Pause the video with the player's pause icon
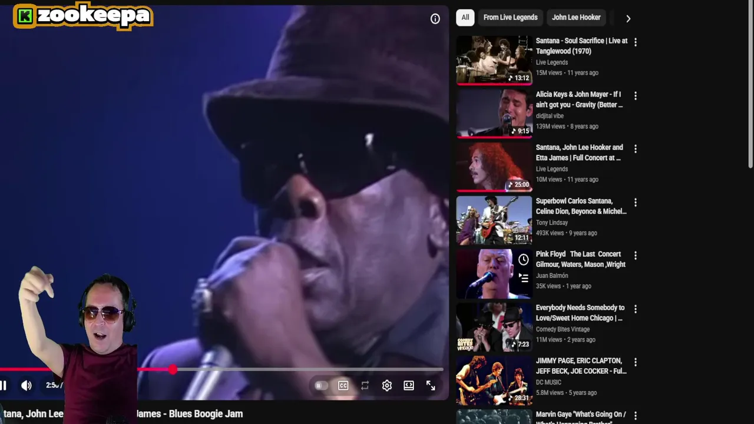The width and height of the screenshot is (754, 424). point(3,386)
